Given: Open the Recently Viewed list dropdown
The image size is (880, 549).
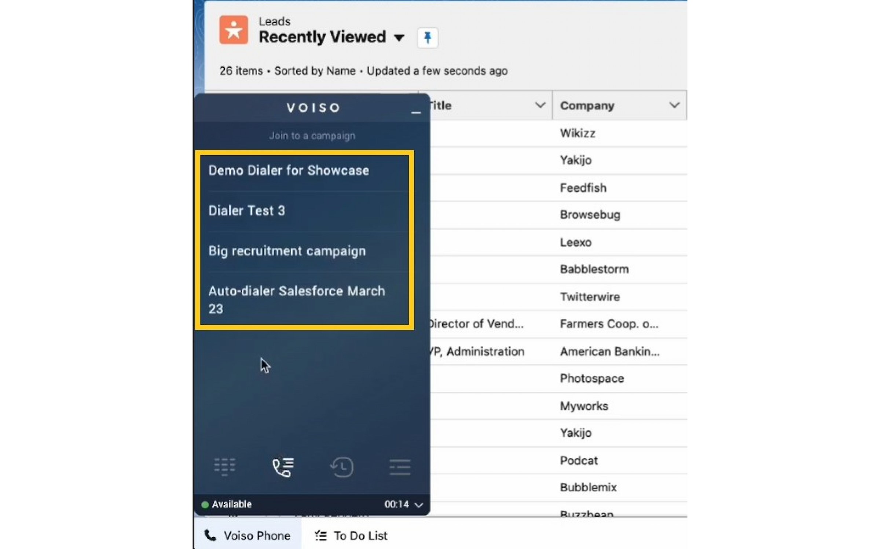Looking at the screenshot, I should (399, 37).
